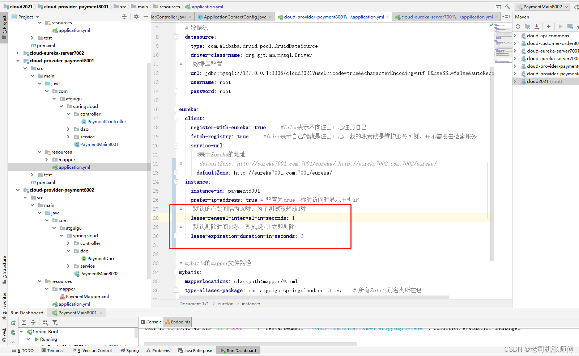Click the more tool buttons chevron in Run Dashboard
This screenshot has width=579, height=356.
tap(13, 342)
